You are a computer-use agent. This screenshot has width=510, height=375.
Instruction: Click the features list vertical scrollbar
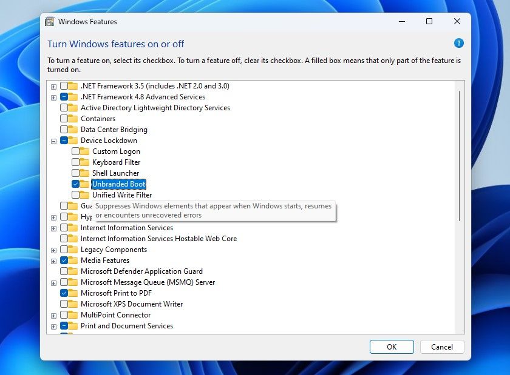460,156
